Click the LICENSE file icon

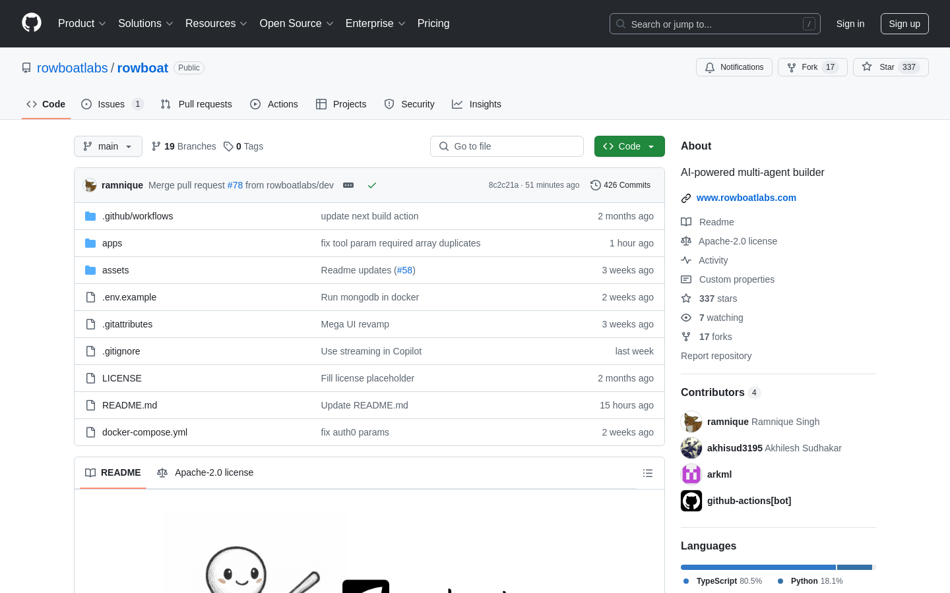click(x=90, y=378)
